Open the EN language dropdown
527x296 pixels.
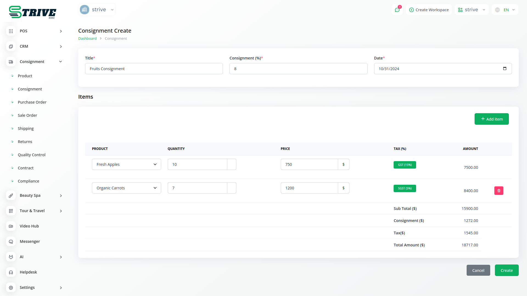coord(505,10)
